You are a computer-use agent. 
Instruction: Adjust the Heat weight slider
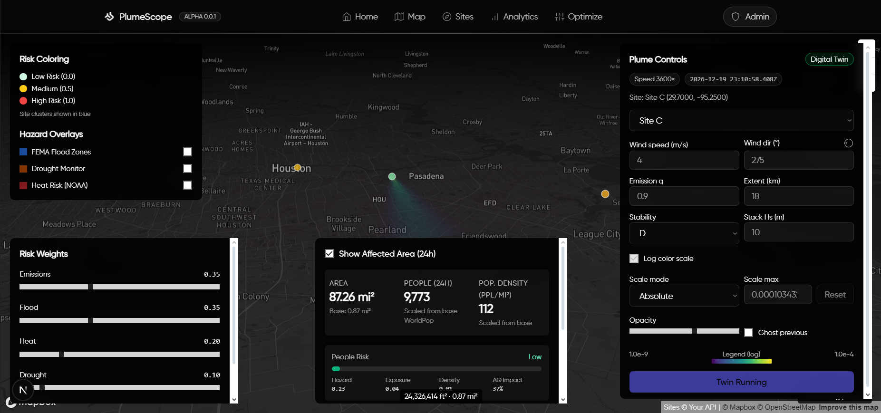pos(119,354)
